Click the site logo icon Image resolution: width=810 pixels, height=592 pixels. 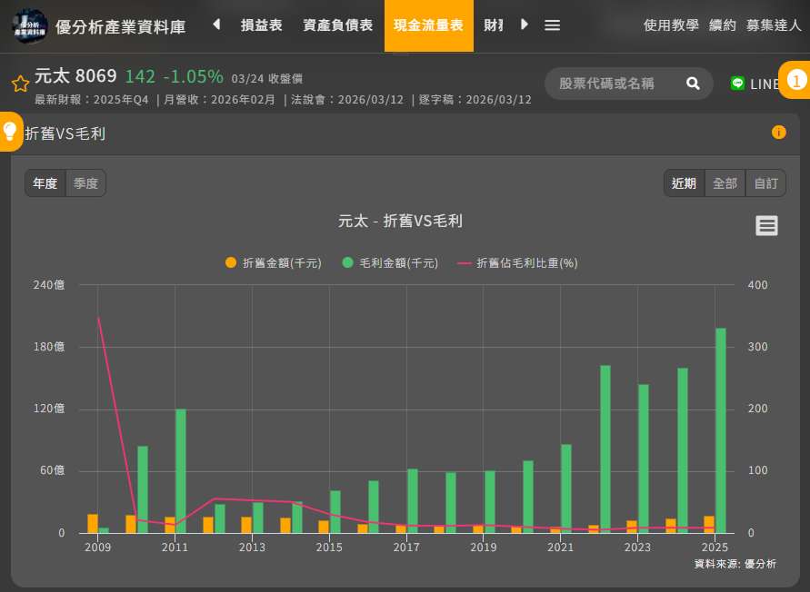29,25
